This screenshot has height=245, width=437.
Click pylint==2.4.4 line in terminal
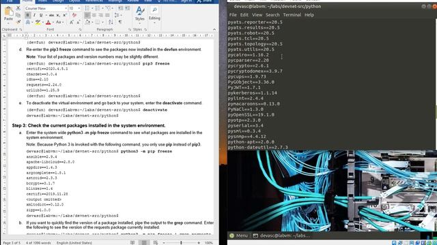(246, 98)
